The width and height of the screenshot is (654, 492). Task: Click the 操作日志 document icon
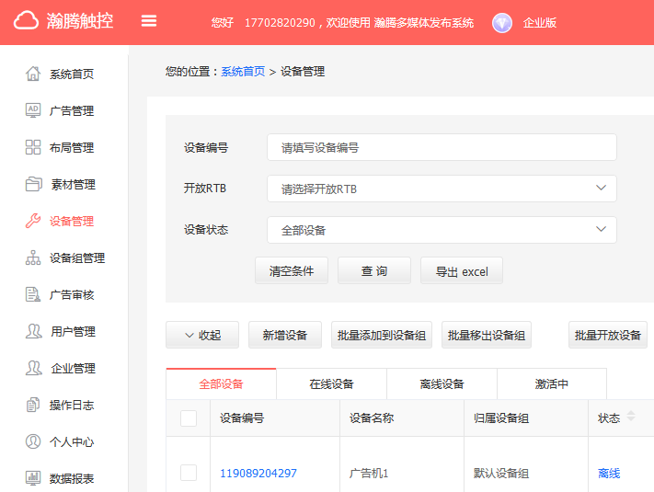(x=33, y=405)
